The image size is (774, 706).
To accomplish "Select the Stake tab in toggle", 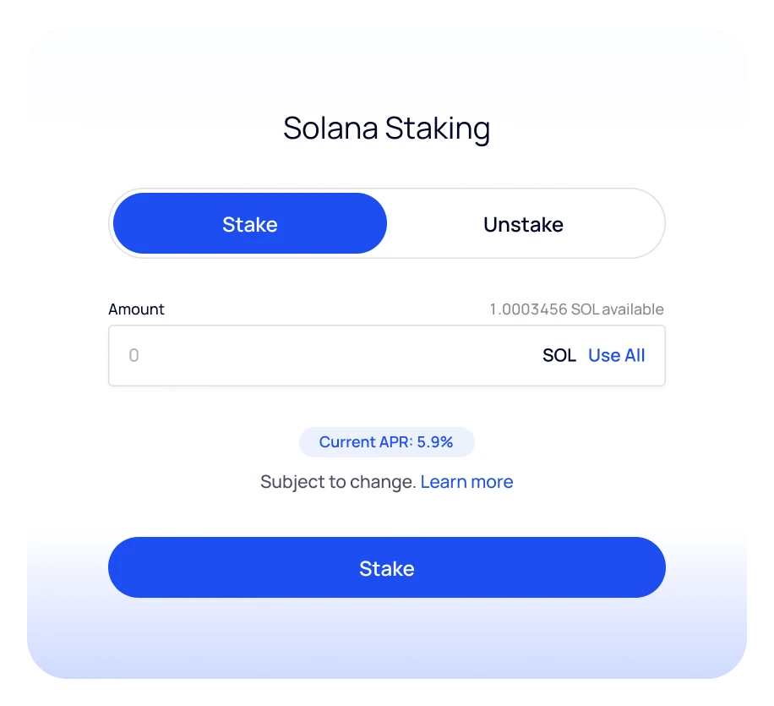I will point(250,224).
